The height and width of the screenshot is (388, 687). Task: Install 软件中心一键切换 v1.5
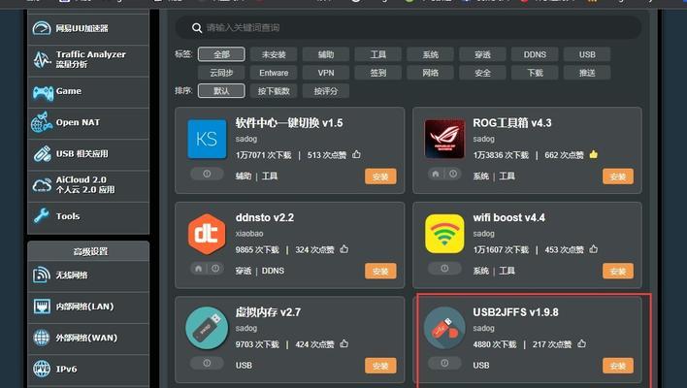pyautogui.click(x=380, y=177)
